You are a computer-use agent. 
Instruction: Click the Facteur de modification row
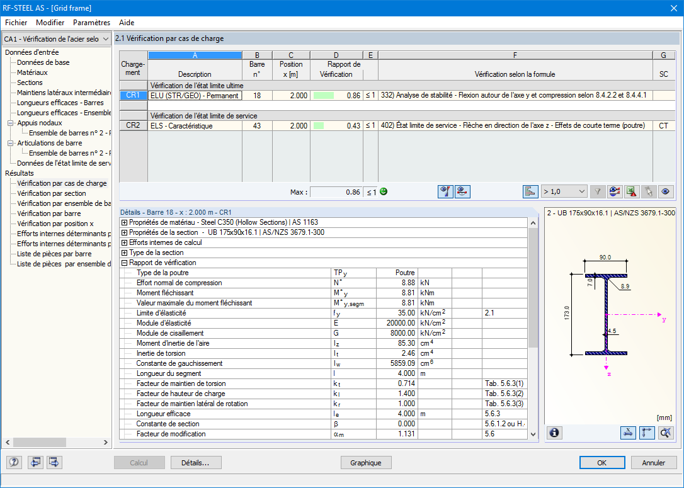pyautogui.click(x=323, y=434)
